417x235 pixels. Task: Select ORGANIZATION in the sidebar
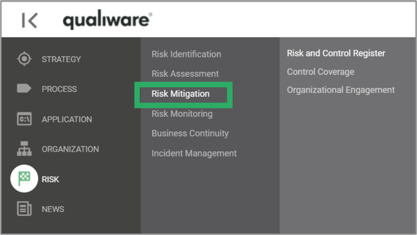tap(70, 149)
